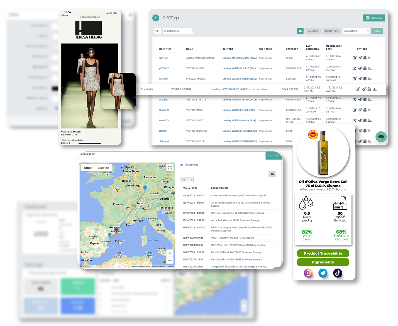Expand the All Categories dropdown

(x=178, y=31)
